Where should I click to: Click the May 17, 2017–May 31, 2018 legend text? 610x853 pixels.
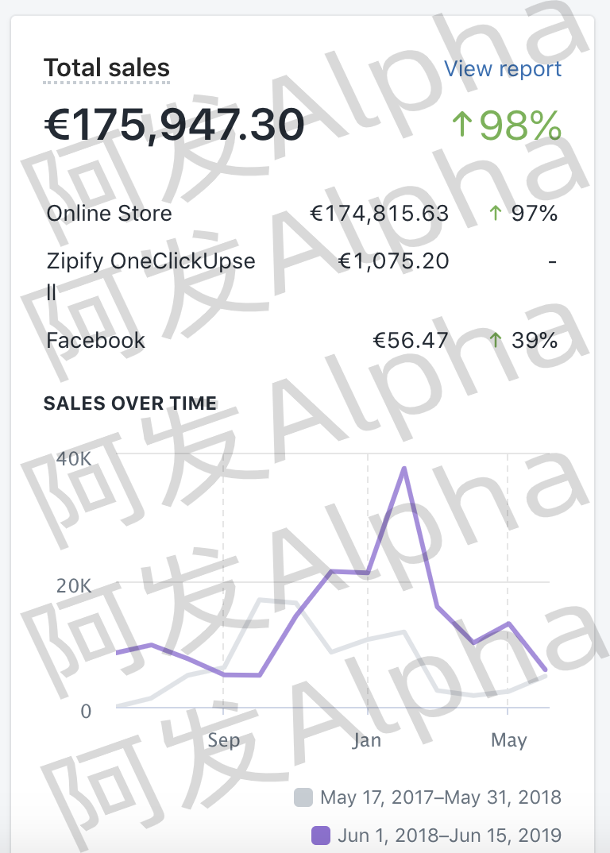(441, 797)
